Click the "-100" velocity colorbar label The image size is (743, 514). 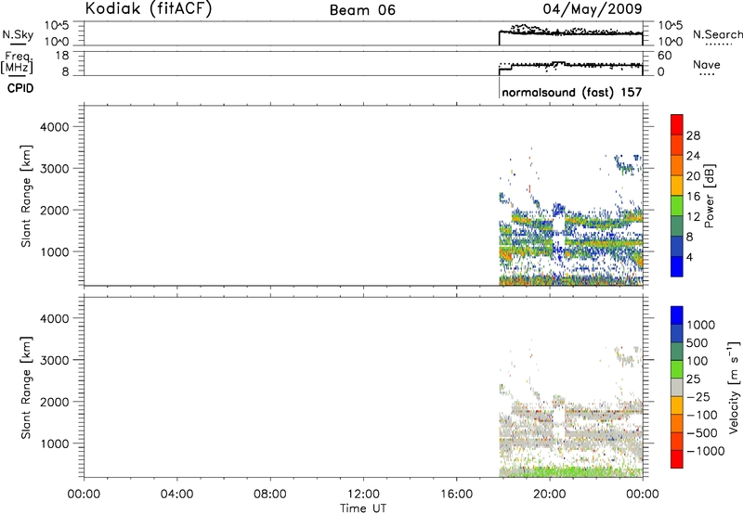(701, 415)
